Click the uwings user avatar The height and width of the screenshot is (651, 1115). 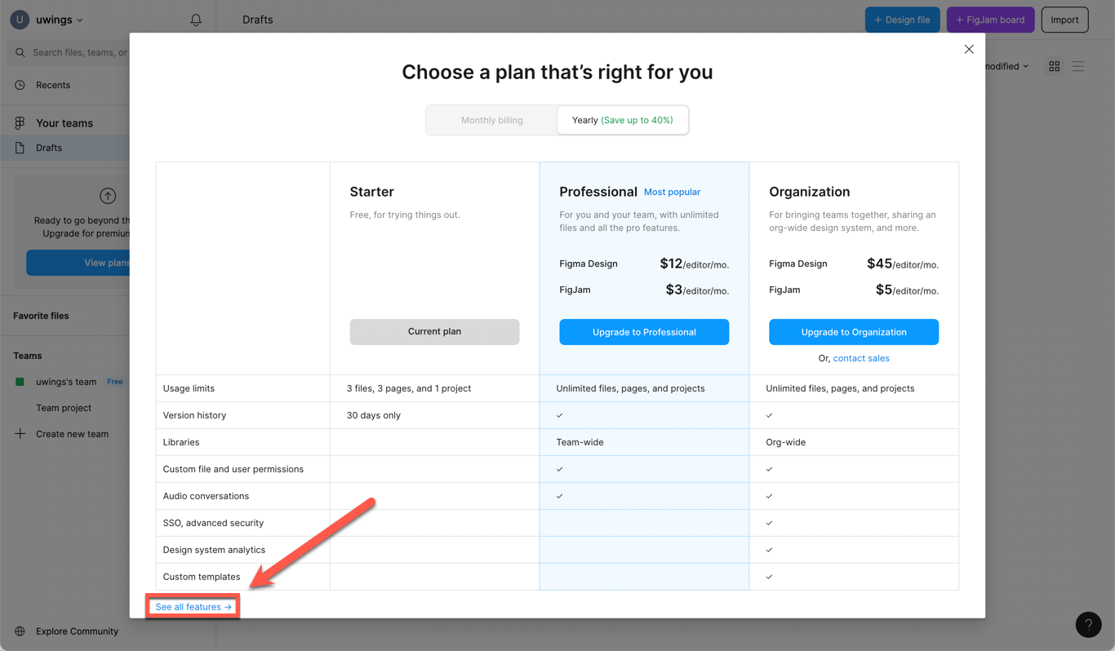(20, 20)
